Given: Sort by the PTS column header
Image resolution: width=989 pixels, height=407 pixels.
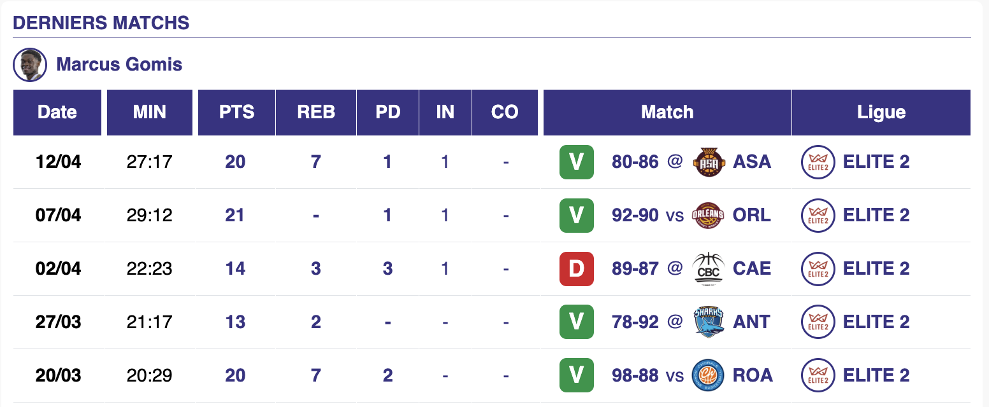Looking at the screenshot, I should coord(236,113).
